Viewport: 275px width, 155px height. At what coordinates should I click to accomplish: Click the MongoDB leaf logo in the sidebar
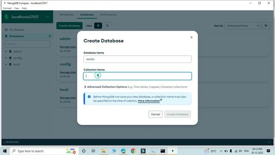(6, 17)
